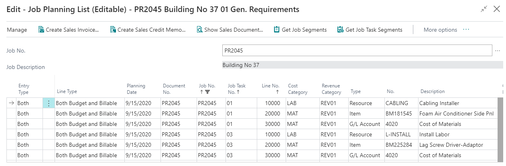Click the Show Sales Document button label

(x=234, y=30)
